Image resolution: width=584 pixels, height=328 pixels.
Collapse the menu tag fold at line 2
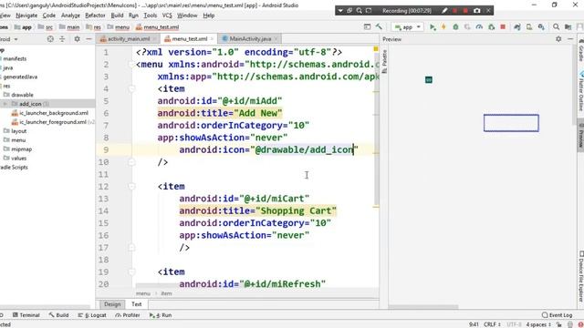[131, 65]
